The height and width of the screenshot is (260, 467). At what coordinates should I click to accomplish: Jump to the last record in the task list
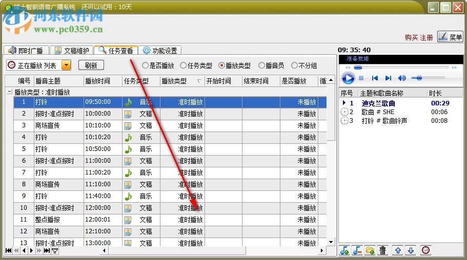pos(47,250)
